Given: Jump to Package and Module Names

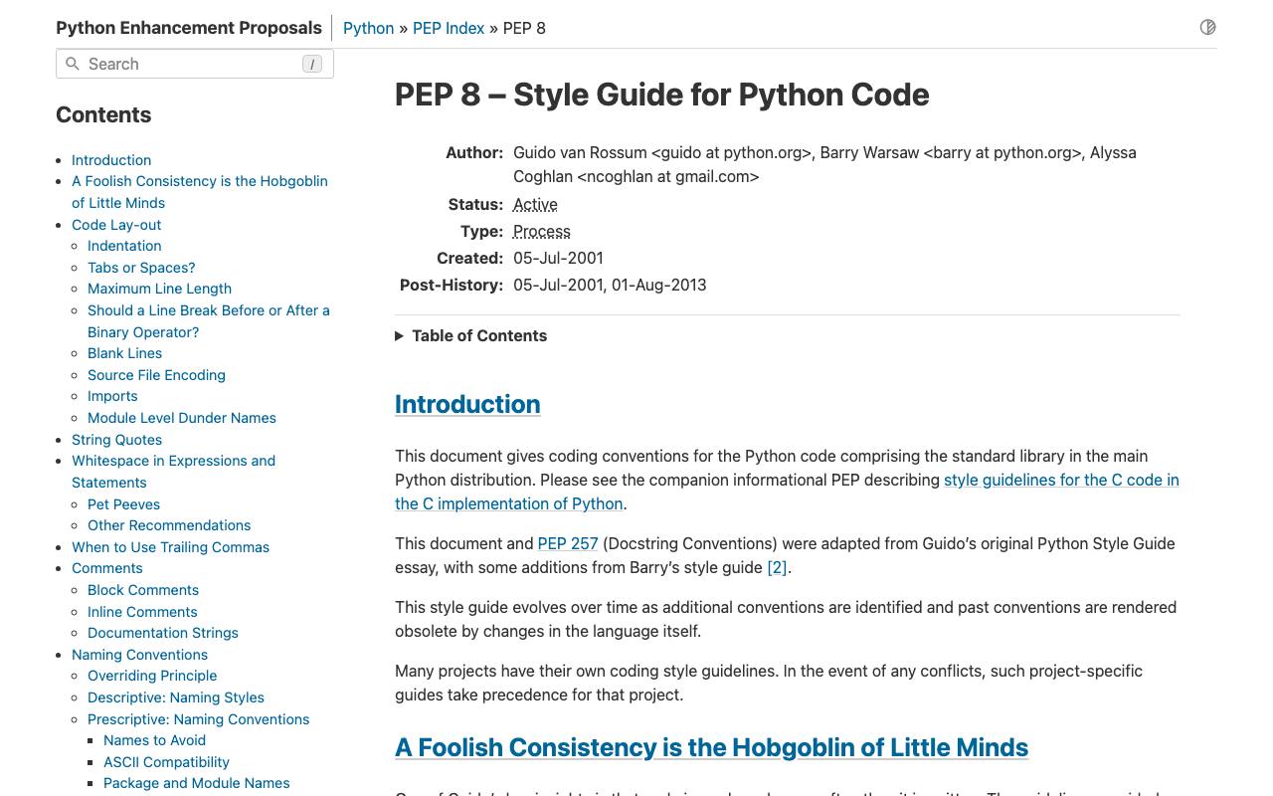Looking at the screenshot, I should [x=197, y=783].
